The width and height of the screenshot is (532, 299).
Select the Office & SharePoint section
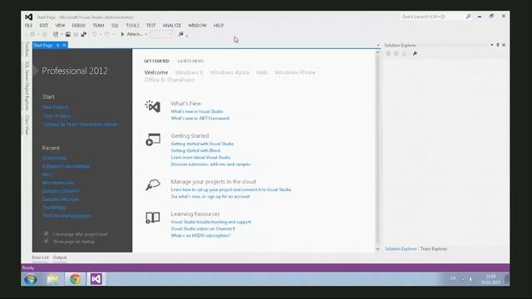tap(170, 80)
